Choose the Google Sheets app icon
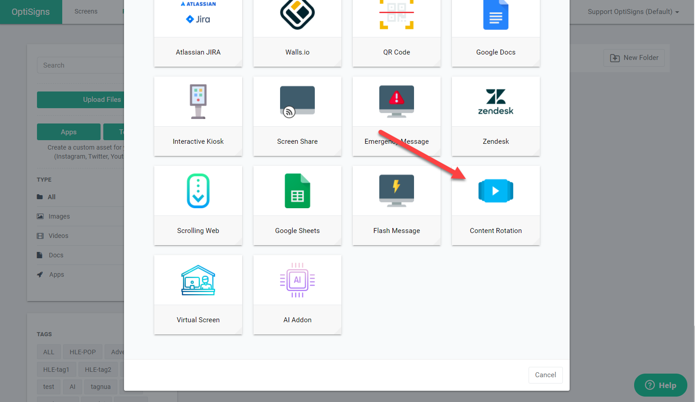 297,191
